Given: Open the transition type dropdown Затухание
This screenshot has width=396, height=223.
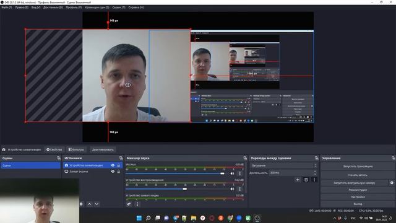Looking at the screenshot, I should tap(283, 165).
